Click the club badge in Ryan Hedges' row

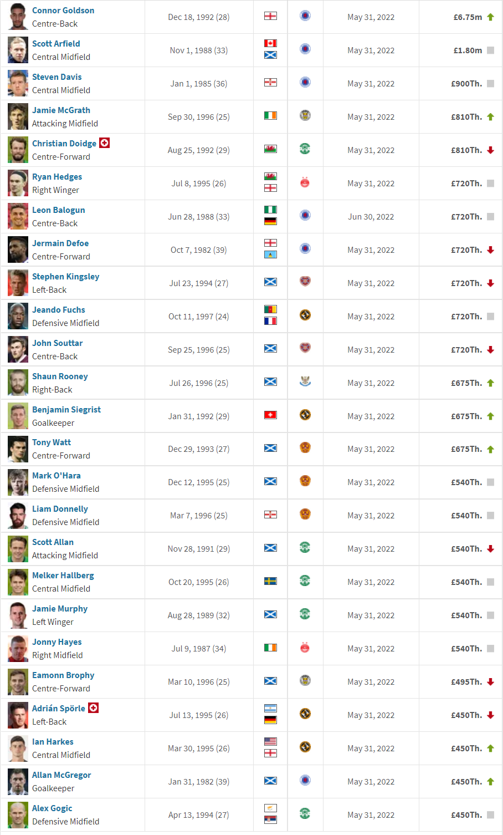[305, 182]
